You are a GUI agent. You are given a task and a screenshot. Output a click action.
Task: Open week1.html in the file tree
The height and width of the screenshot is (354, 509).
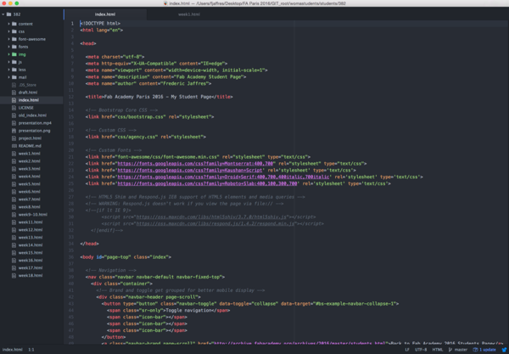click(29, 154)
